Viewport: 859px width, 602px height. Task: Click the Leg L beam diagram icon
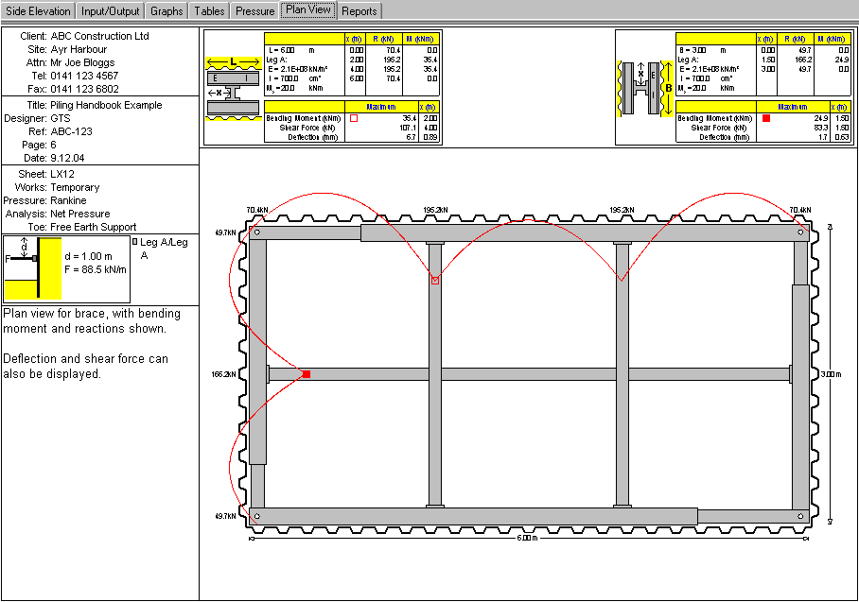coord(233,88)
